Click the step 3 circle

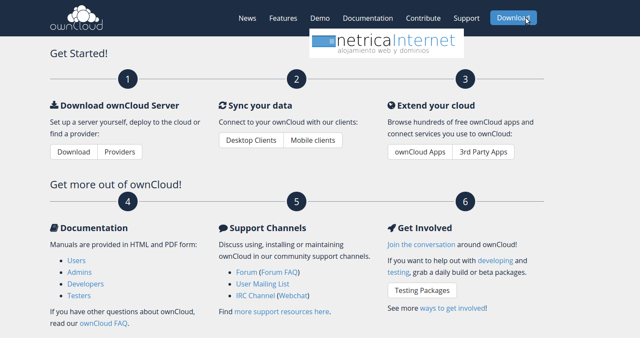[465, 79]
